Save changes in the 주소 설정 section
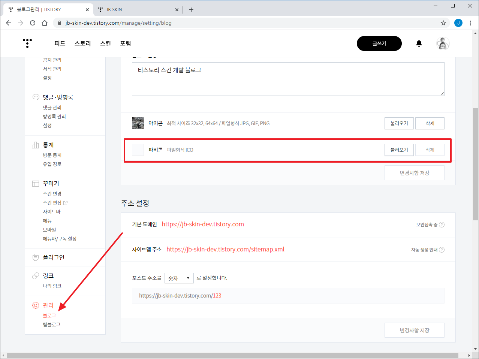The height and width of the screenshot is (359, 479). pos(415,330)
